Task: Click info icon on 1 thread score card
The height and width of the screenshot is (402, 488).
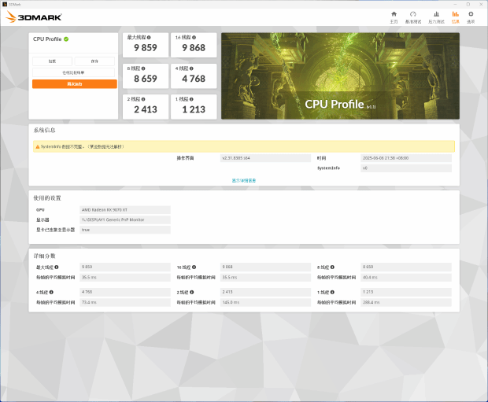Action: [x=191, y=99]
